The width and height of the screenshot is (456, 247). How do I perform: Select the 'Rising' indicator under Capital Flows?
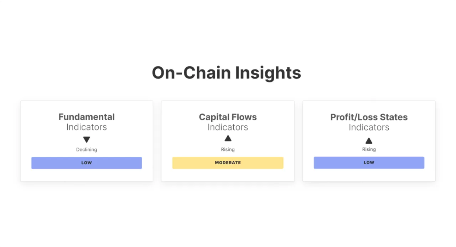coord(228,149)
